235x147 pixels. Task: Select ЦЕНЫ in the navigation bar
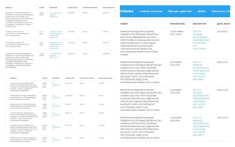coord(201,11)
